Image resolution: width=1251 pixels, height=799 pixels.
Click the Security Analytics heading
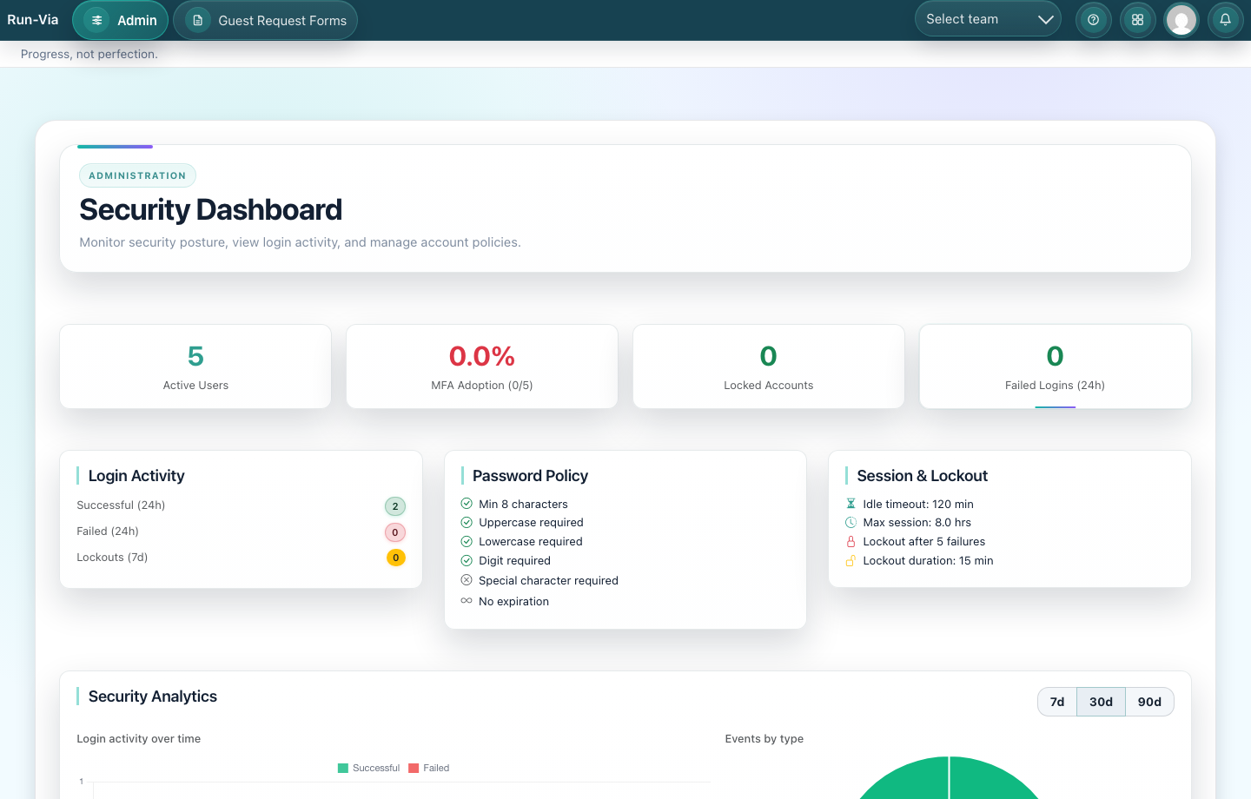click(153, 697)
